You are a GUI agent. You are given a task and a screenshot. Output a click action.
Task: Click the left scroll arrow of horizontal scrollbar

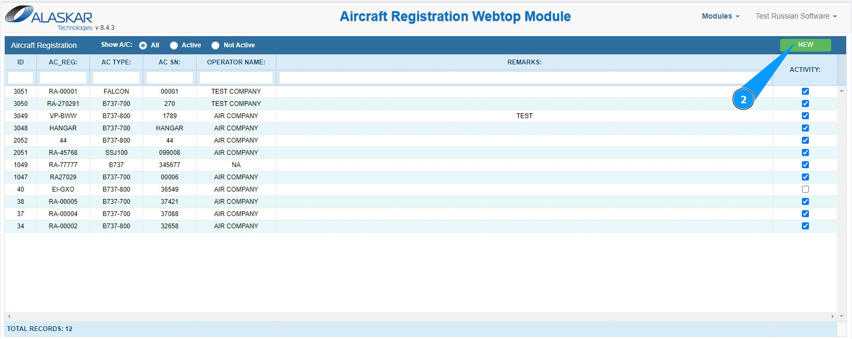pos(9,316)
